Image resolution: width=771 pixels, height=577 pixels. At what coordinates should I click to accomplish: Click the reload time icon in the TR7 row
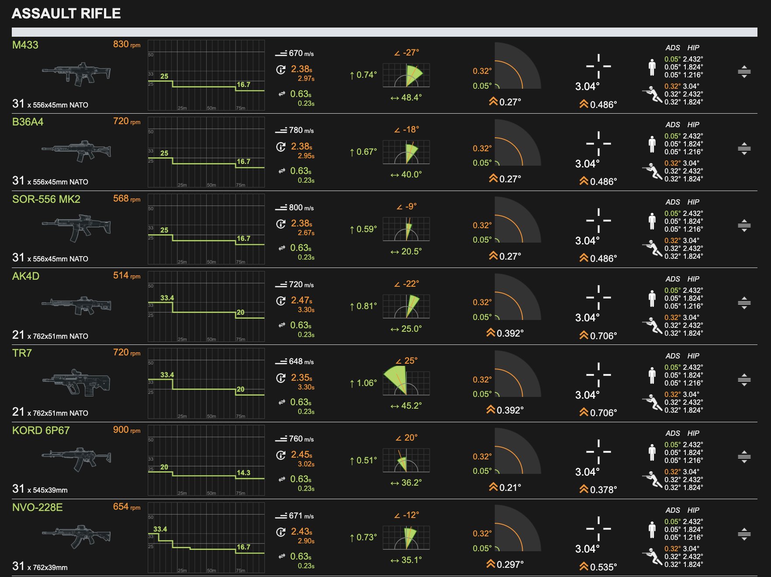point(281,378)
